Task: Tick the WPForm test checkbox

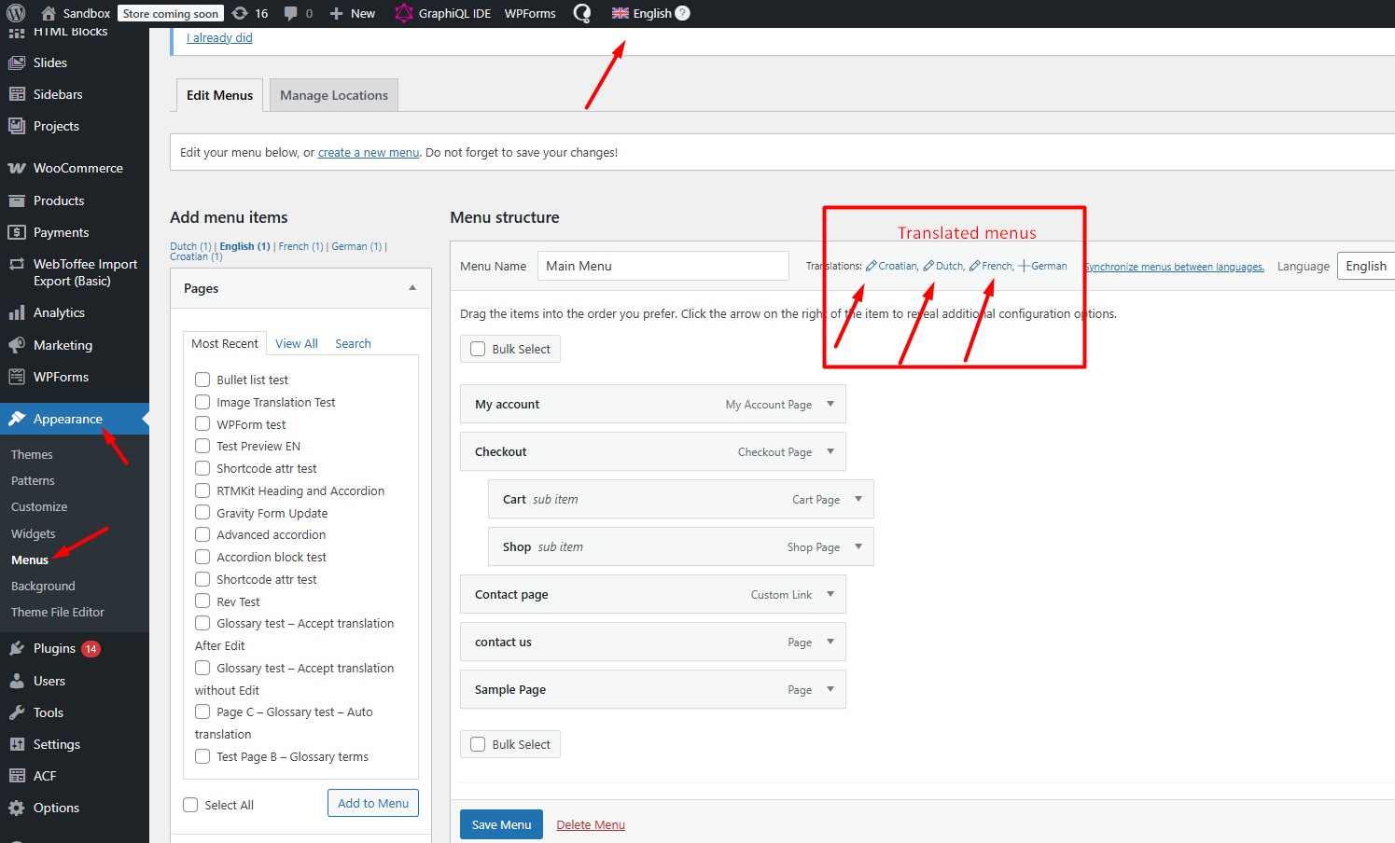Action: pyautogui.click(x=202, y=423)
